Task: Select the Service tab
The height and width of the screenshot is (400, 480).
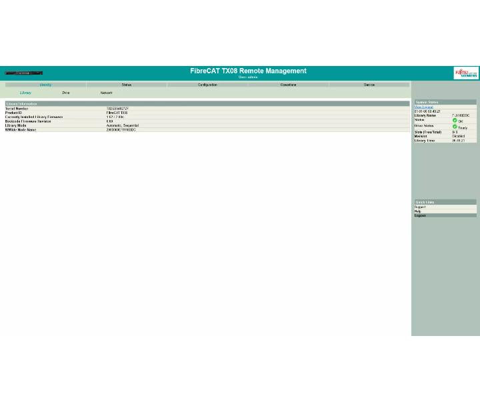Action: pos(369,85)
